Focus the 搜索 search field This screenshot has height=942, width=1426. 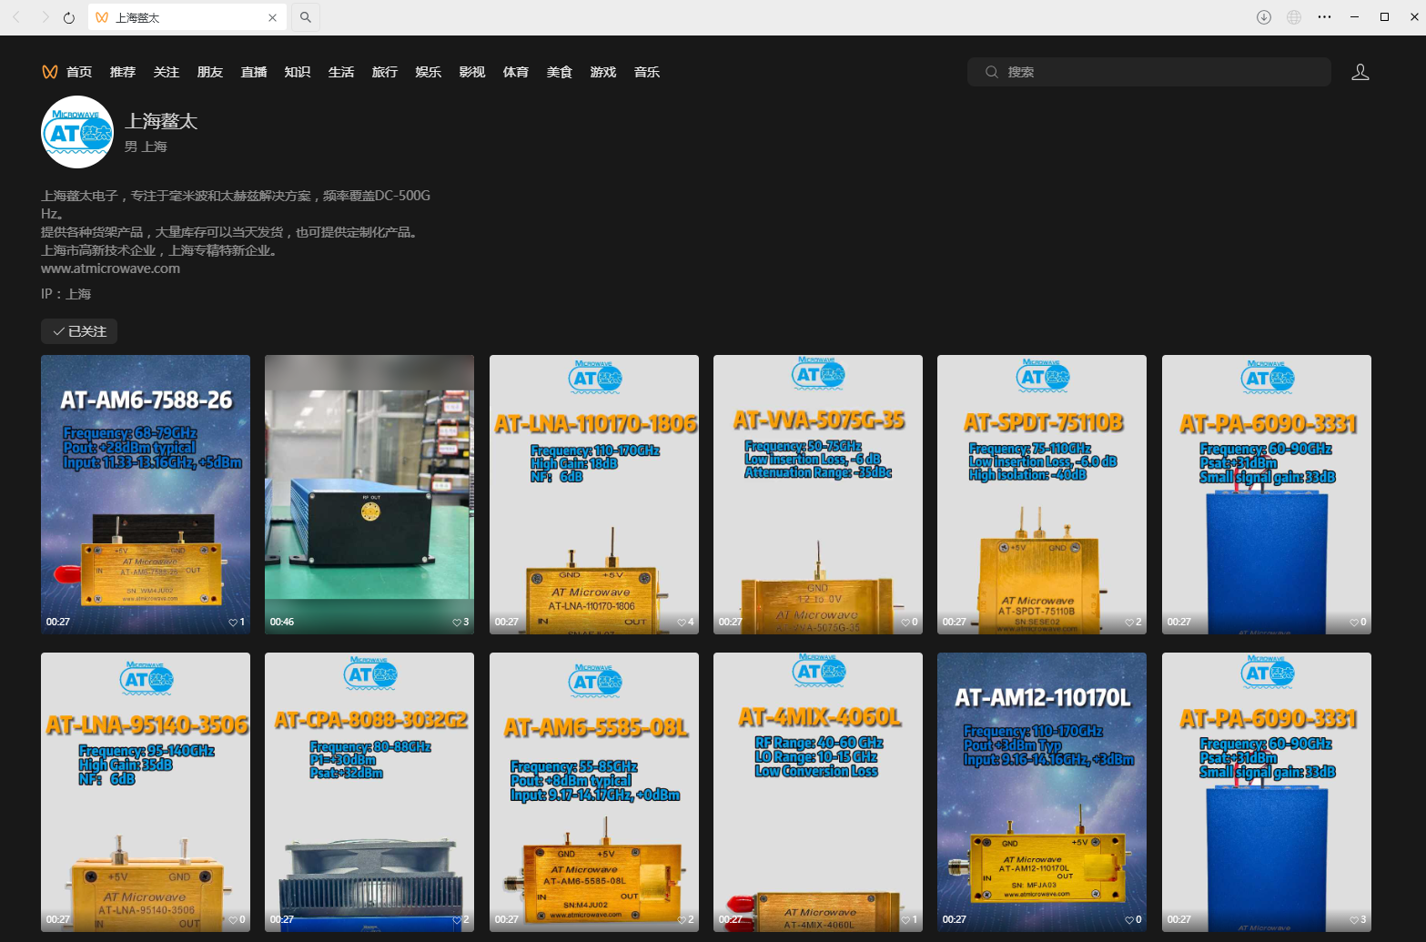[x=1148, y=72]
